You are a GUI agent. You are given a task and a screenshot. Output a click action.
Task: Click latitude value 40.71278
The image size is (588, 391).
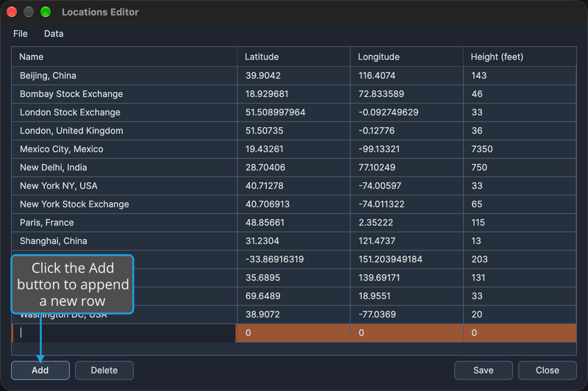coord(265,186)
